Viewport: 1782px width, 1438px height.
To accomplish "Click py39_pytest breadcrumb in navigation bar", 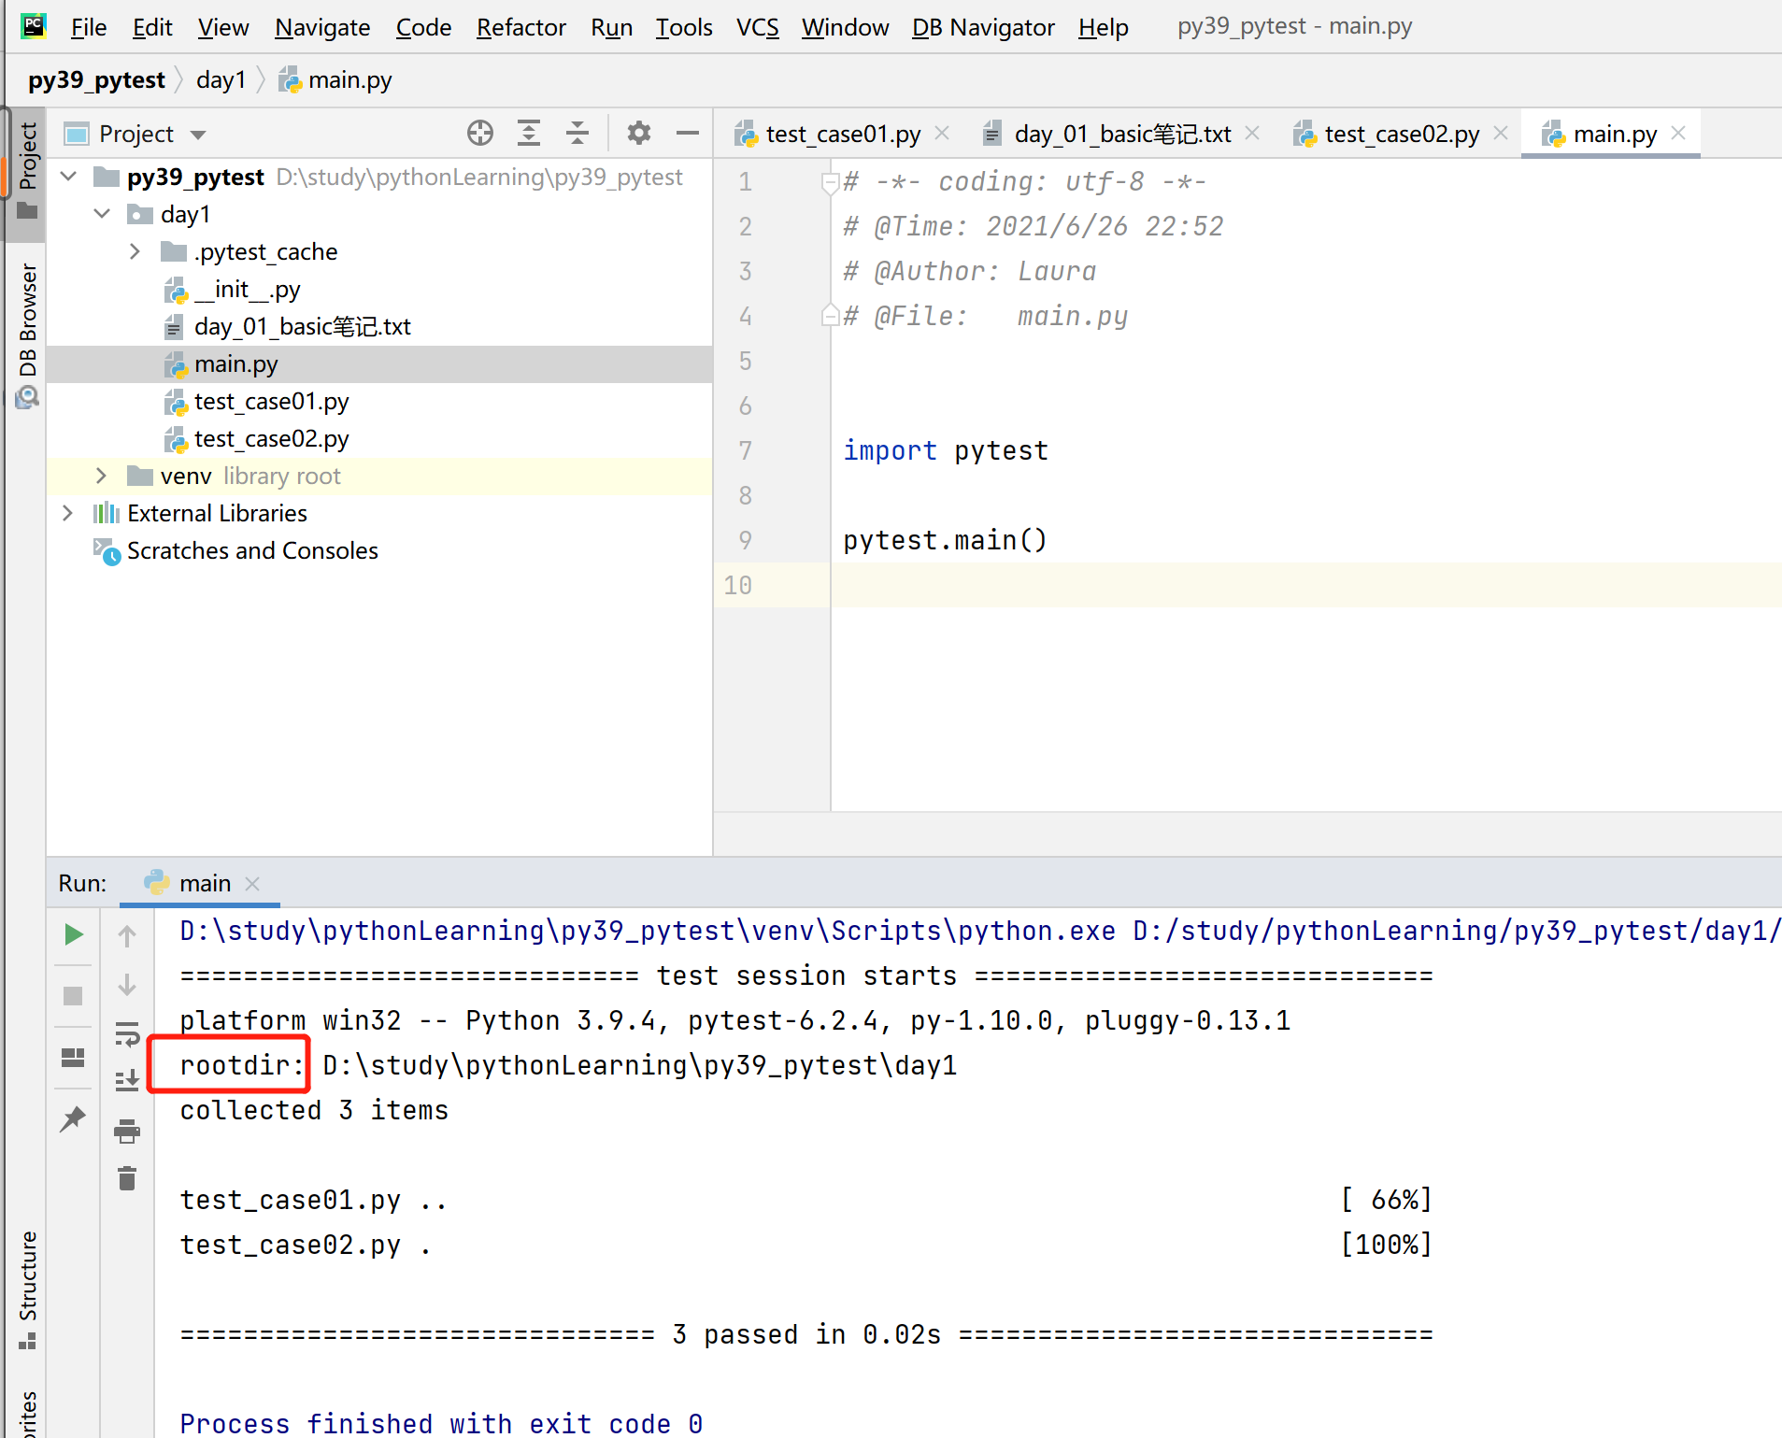I will point(96,79).
